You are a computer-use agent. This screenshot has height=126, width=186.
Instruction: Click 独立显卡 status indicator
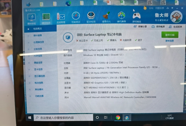point(82,40)
